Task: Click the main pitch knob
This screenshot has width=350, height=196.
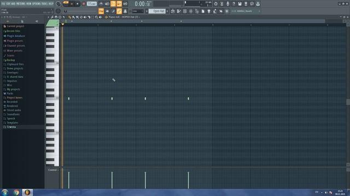Action: coord(59,11)
